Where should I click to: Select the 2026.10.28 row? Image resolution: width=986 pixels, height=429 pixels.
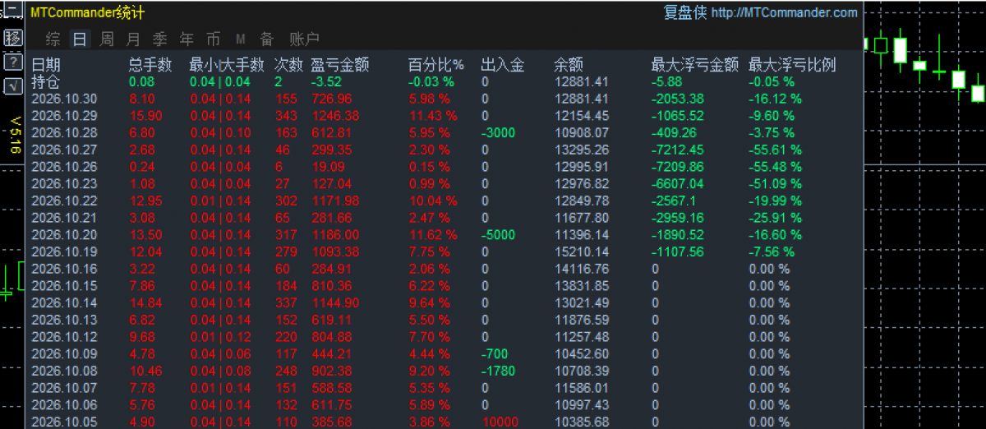point(444,132)
